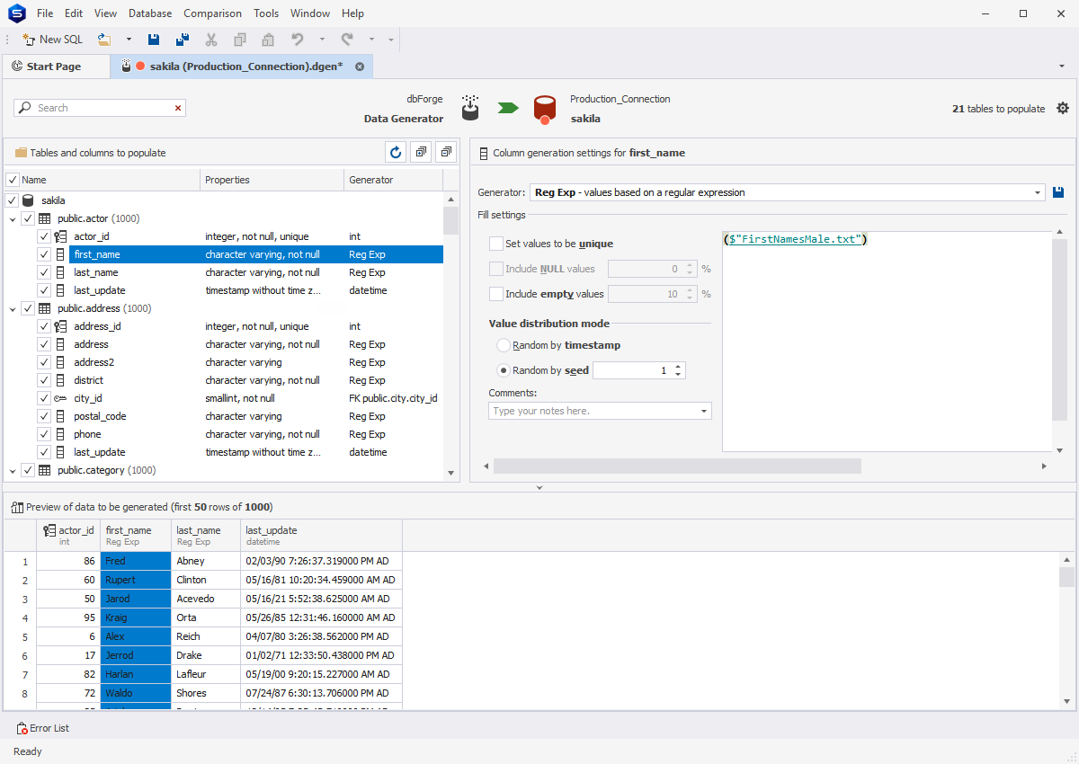This screenshot has width=1079, height=764.
Task: Click the splitter collapse arrow above the preview
Action: (x=539, y=487)
